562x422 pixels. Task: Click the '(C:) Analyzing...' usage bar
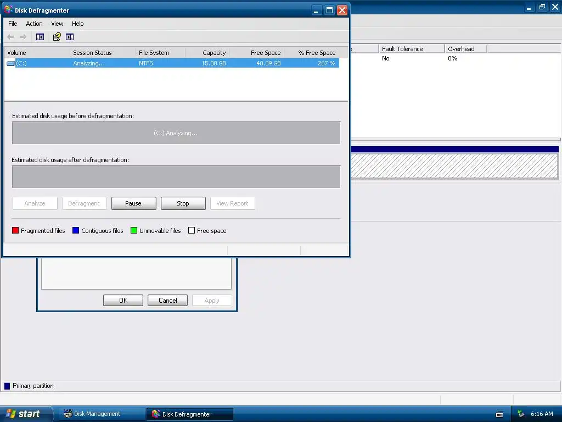click(x=176, y=133)
